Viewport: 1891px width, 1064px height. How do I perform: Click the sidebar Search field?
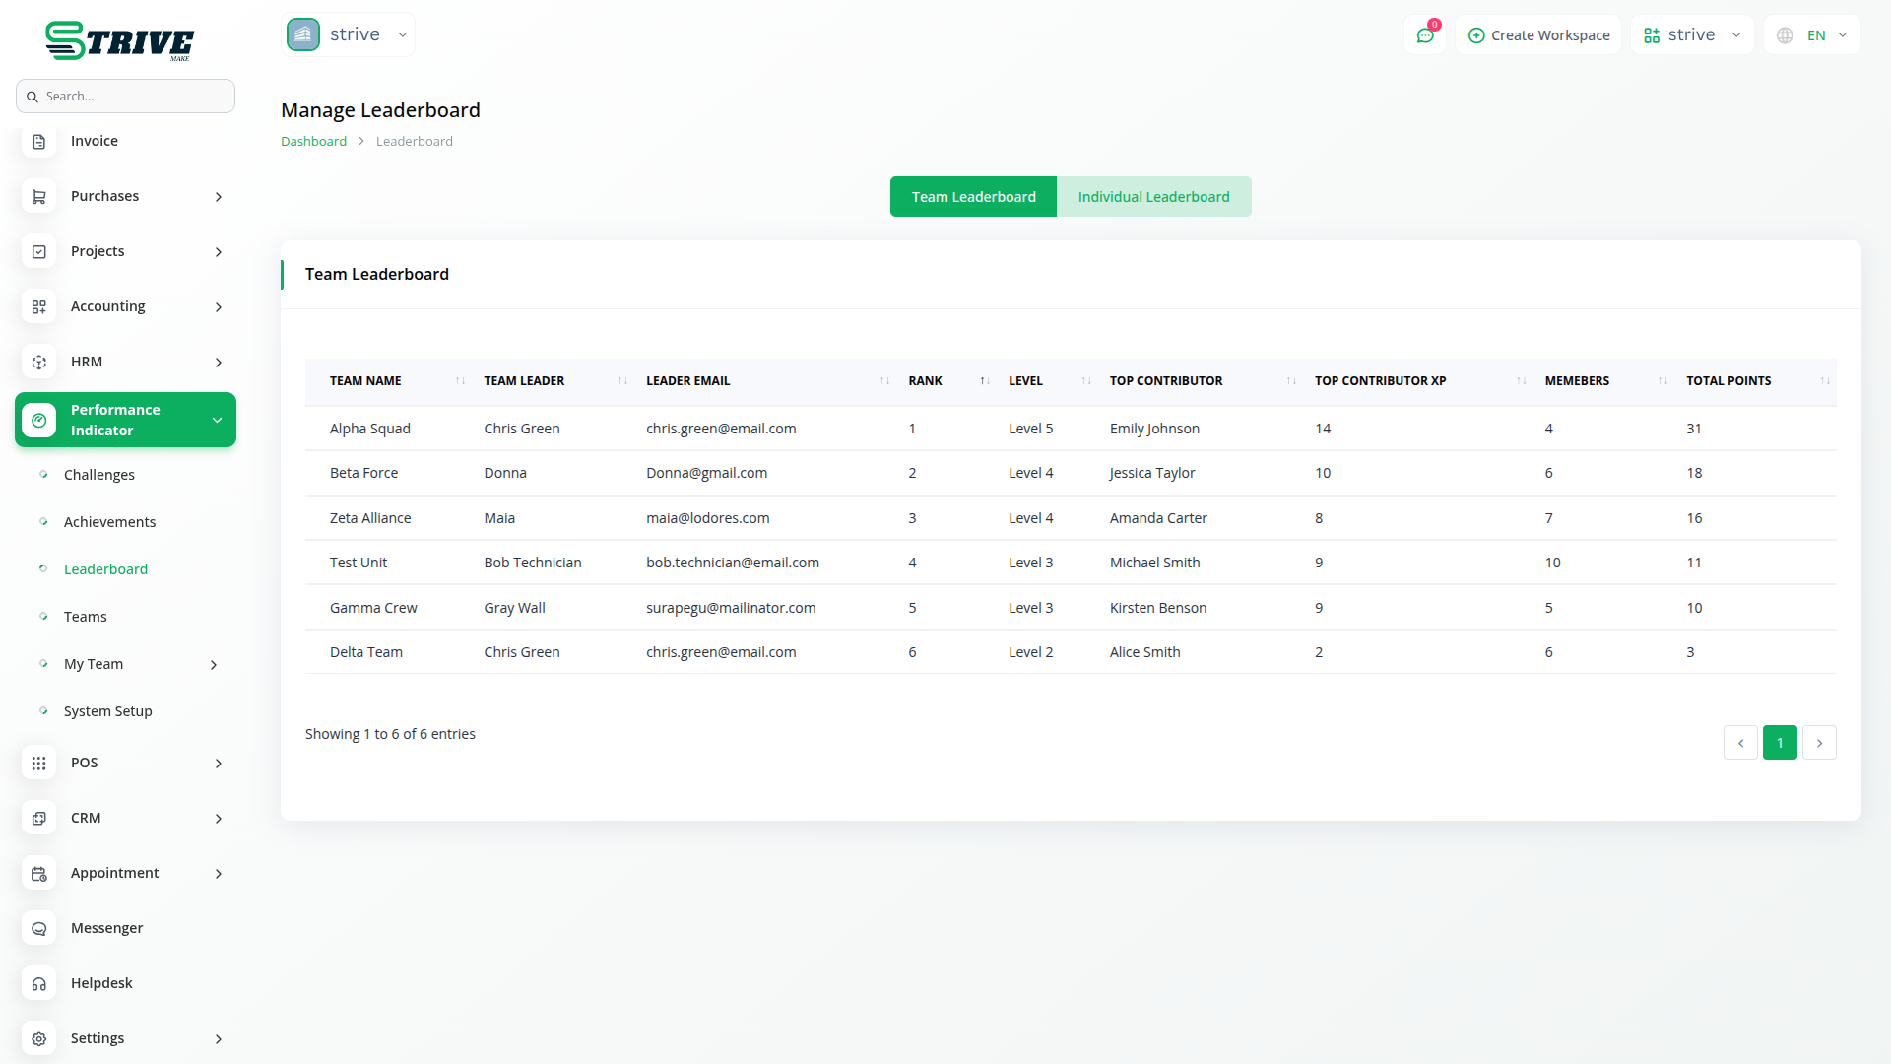126,97
